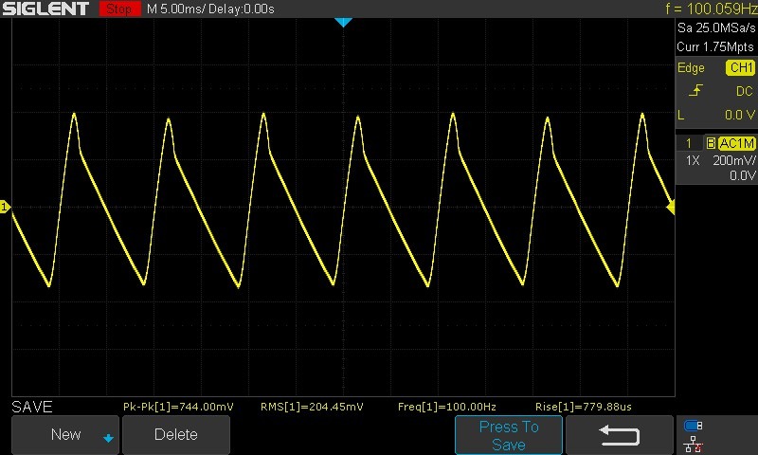
Task: Click the RMS[1]=204.45mV measurement
Action: pos(312,407)
